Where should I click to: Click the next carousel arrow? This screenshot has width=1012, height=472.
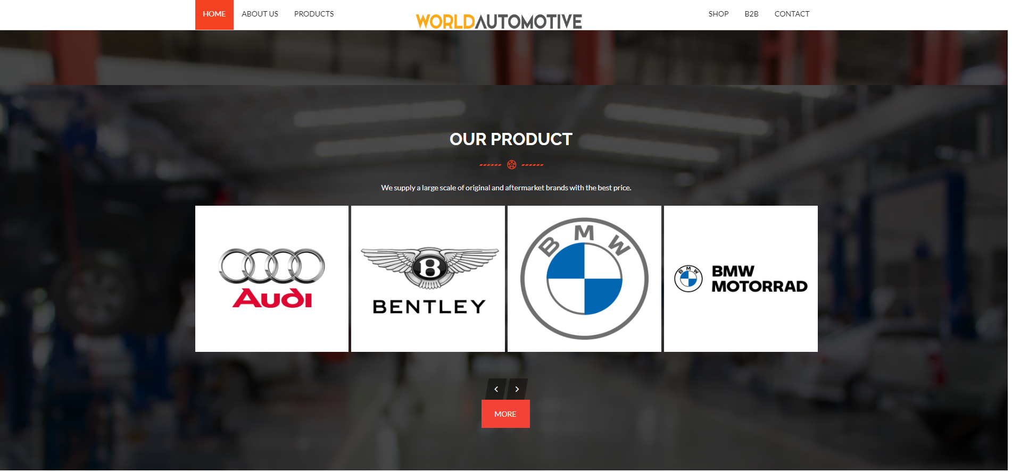517,389
